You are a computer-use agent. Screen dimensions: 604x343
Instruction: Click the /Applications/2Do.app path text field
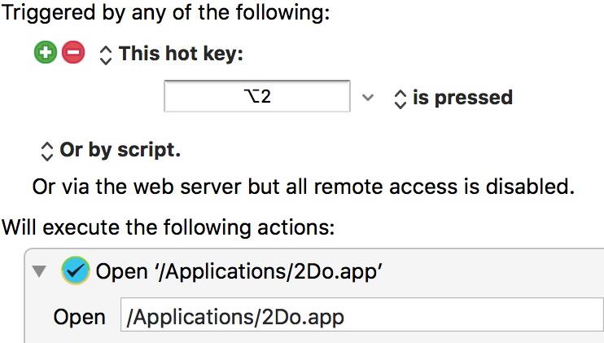click(x=362, y=314)
